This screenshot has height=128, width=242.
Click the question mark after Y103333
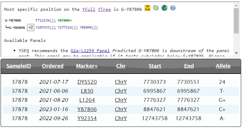point(53,27)
